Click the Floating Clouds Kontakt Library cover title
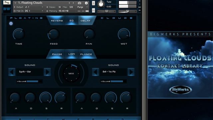The image size is (213, 120). click(180, 61)
